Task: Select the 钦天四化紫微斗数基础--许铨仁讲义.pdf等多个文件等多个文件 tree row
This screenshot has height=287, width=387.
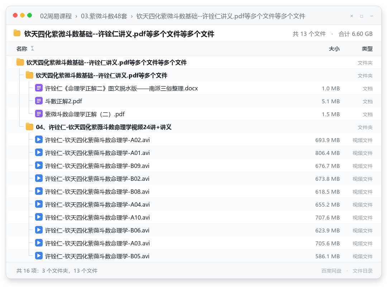Action: [194, 62]
